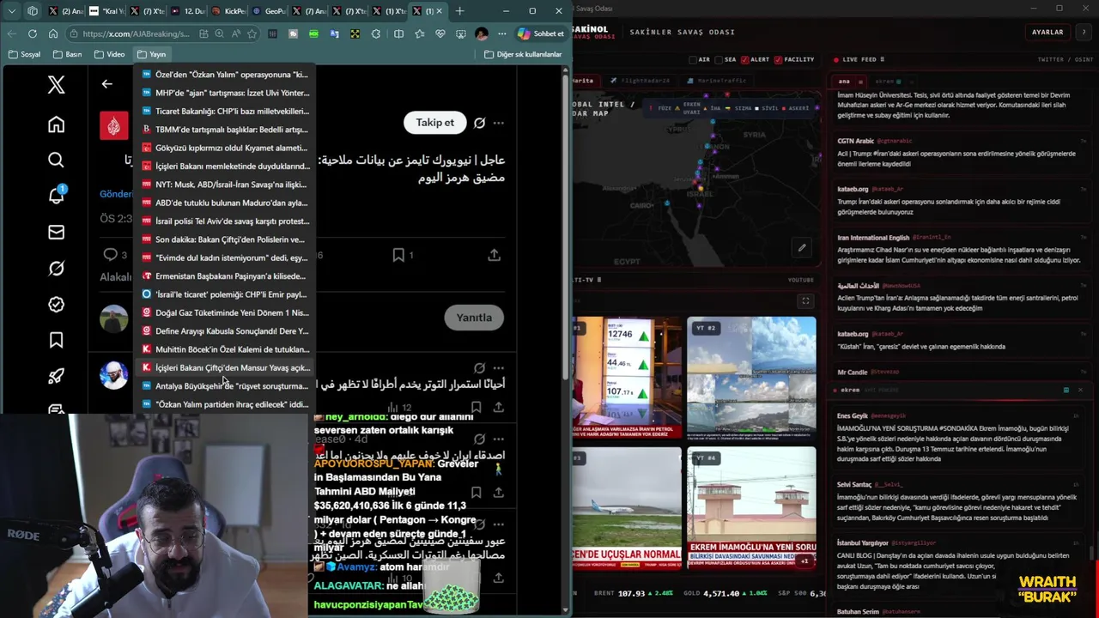Open bookmark 'Gökyüzü kıpkırmızı oldu!'
This screenshot has height=618, width=1099.
pos(225,148)
